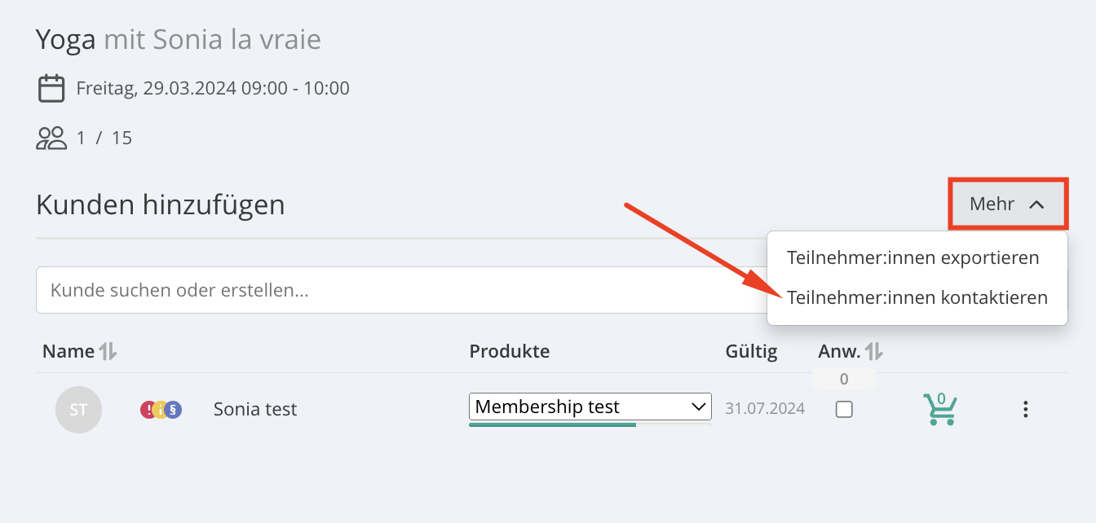Viewport: 1096px width, 523px height.
Task: Open the three-dot options for Sonia test
Action: point(1026,409)
